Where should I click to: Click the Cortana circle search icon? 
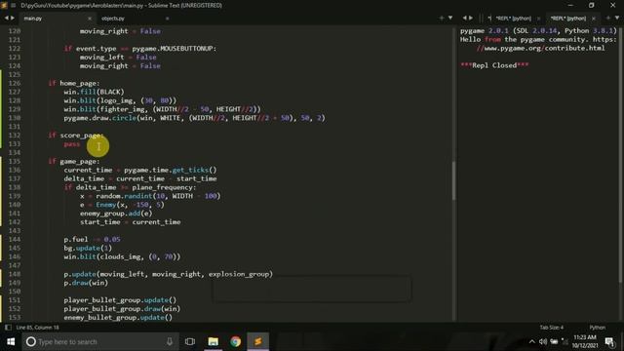(31, 341)
